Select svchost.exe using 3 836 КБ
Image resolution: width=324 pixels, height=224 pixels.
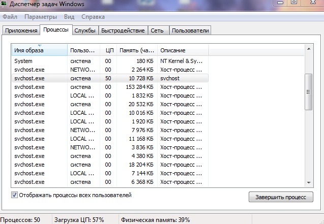[110, 147]
